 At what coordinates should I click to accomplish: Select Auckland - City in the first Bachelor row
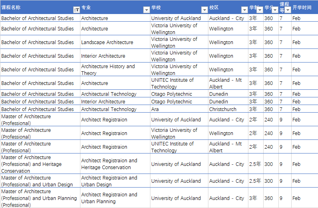(x=226, y=18)
